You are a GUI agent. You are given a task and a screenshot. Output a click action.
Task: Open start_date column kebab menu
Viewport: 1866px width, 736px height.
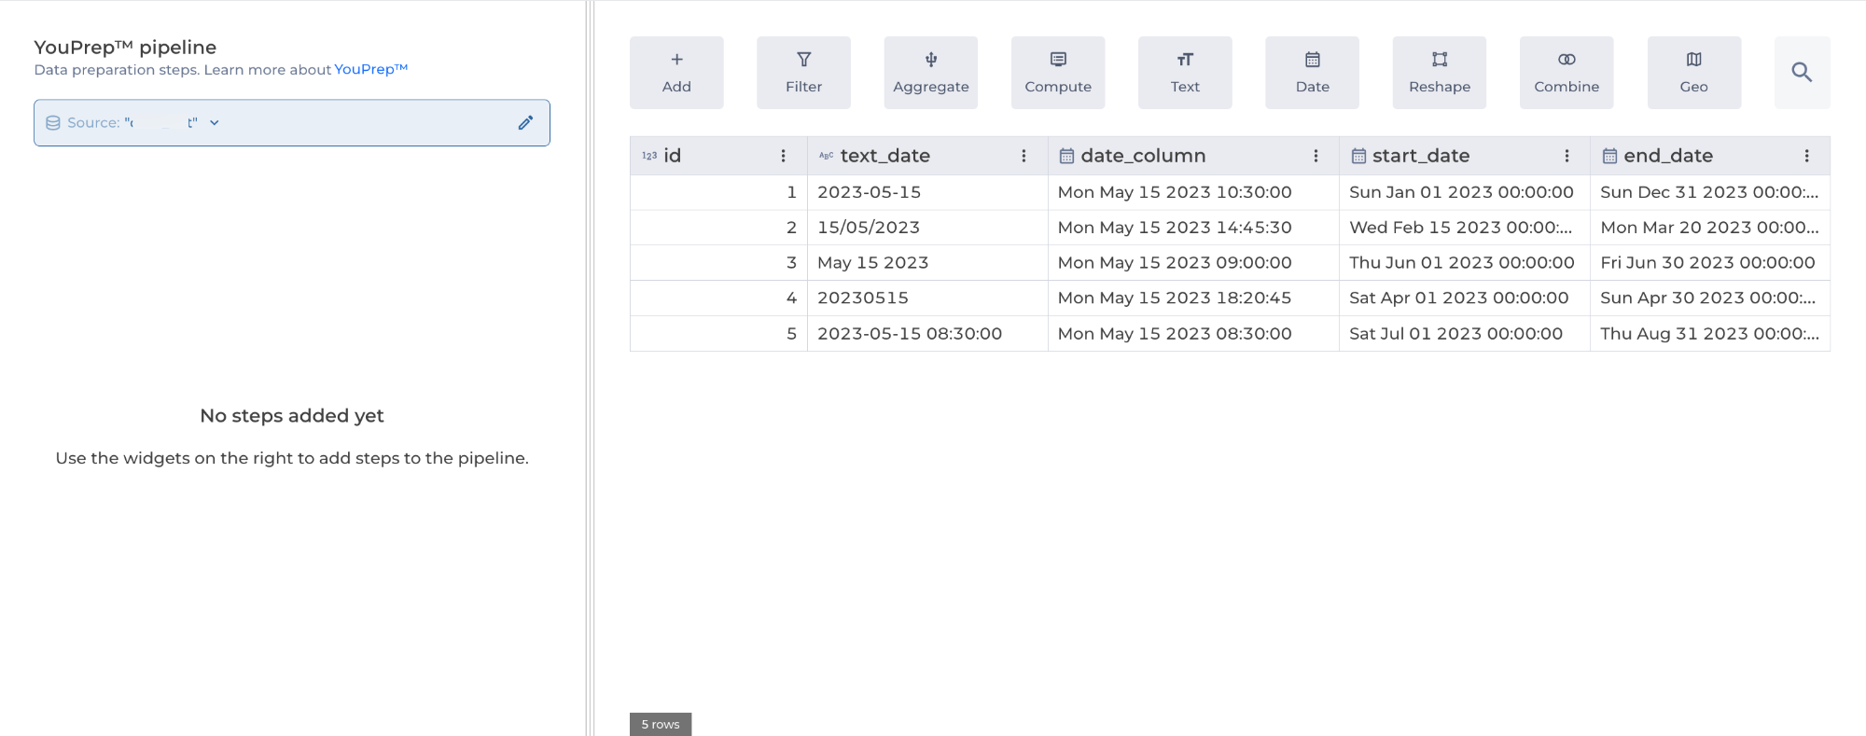pos(1567,156)
